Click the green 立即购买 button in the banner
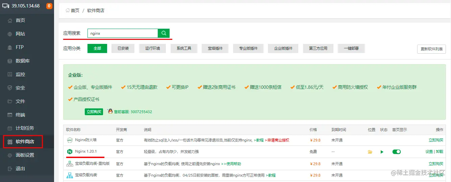 click(x=94, y=112)
